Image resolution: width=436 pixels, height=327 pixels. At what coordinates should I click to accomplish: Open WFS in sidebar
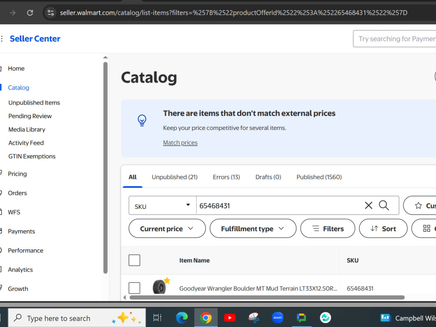14,212
